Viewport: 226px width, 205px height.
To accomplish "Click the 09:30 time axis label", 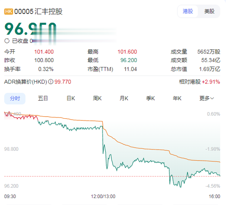I will [10, 196].
